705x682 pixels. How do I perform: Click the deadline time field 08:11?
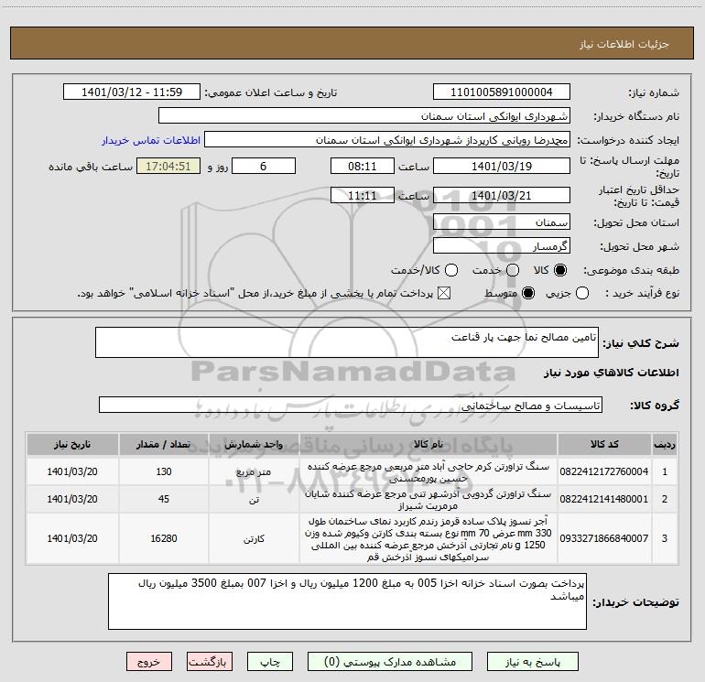click(363, 166)
